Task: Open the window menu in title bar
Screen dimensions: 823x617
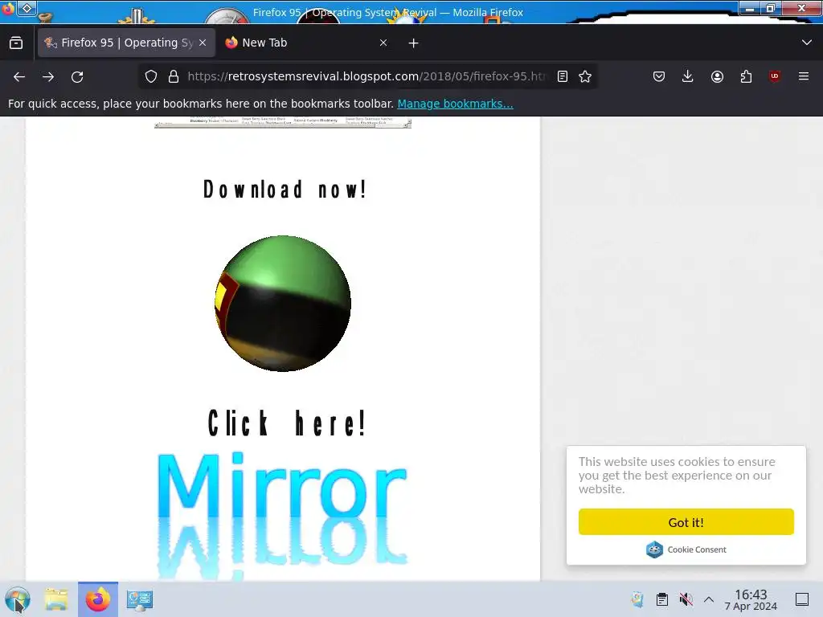Action: click(8, 8)
